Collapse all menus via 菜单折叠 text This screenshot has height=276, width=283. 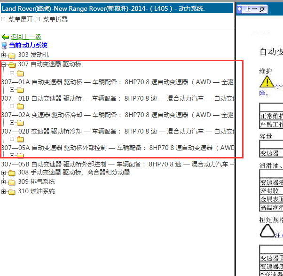point(55,19)
